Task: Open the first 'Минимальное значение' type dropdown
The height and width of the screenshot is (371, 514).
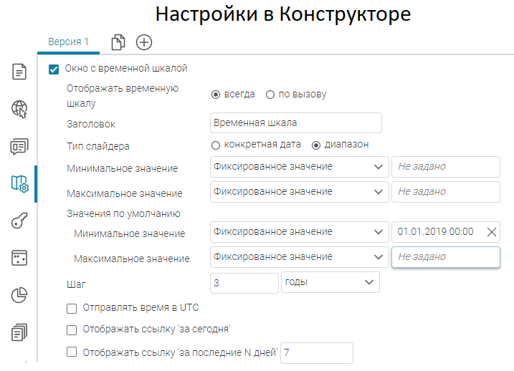Action: tap(299, 167)
